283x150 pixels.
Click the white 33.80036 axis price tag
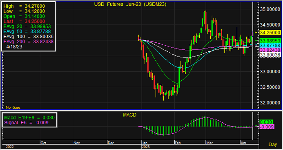pyautogui.click(x=270, y=55)
